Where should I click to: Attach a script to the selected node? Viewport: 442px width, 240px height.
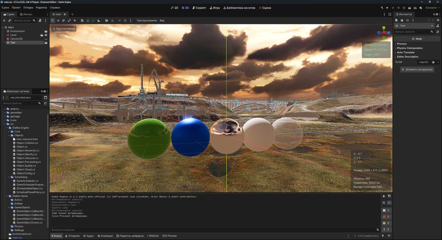point(40,21)
